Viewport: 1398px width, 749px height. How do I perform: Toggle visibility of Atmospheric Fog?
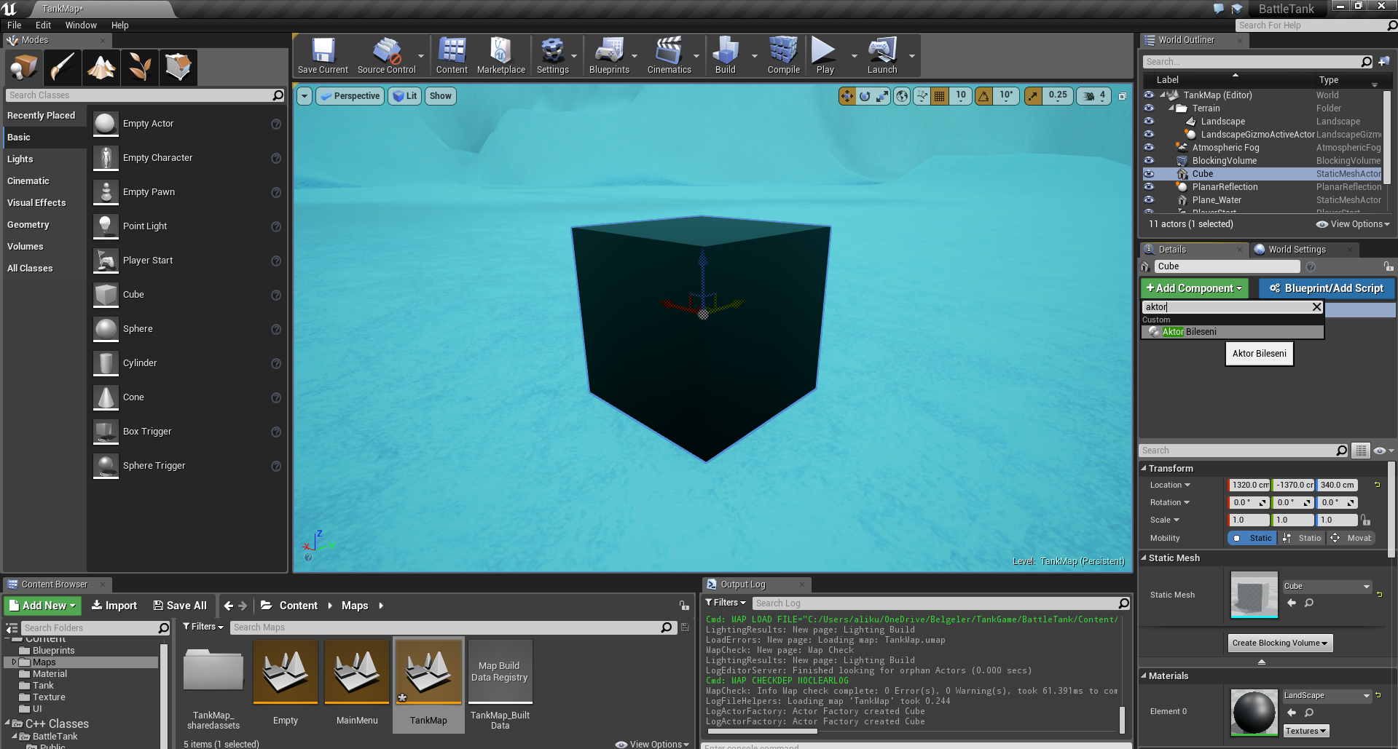point(1149,148)
